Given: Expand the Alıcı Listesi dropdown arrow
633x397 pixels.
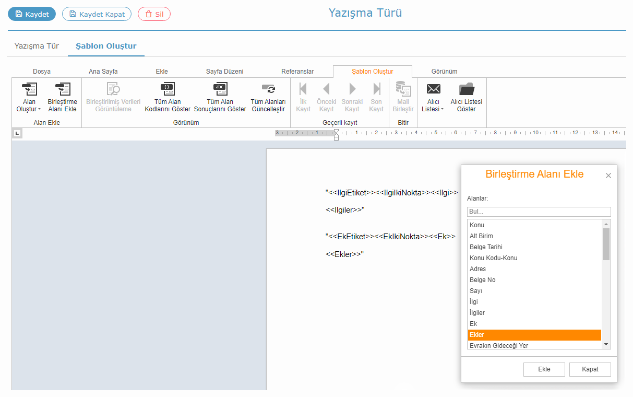Looking at the screenshot, I should pos(442,109).
